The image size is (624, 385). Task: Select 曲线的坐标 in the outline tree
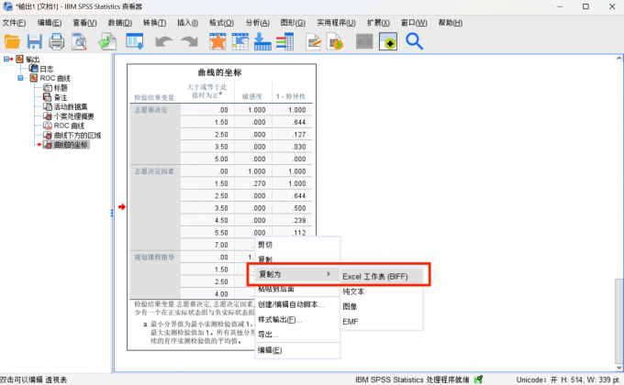pyautogui.click(x=71, y=145)
